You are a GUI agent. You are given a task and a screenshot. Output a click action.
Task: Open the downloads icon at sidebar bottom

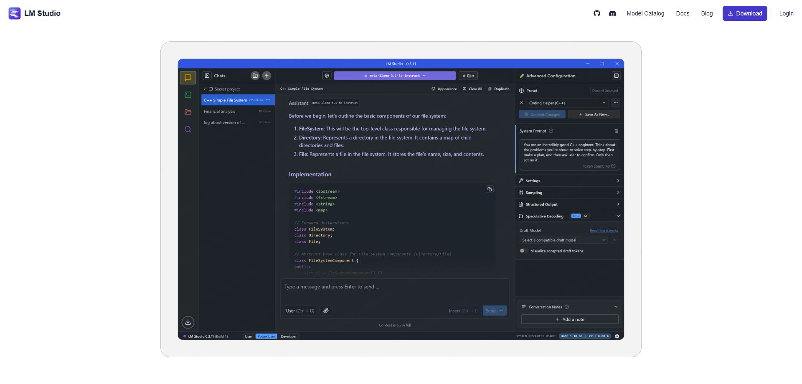188,322
